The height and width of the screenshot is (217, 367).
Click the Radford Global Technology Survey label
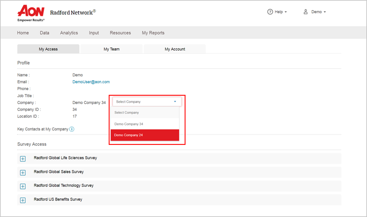(64, 186)
